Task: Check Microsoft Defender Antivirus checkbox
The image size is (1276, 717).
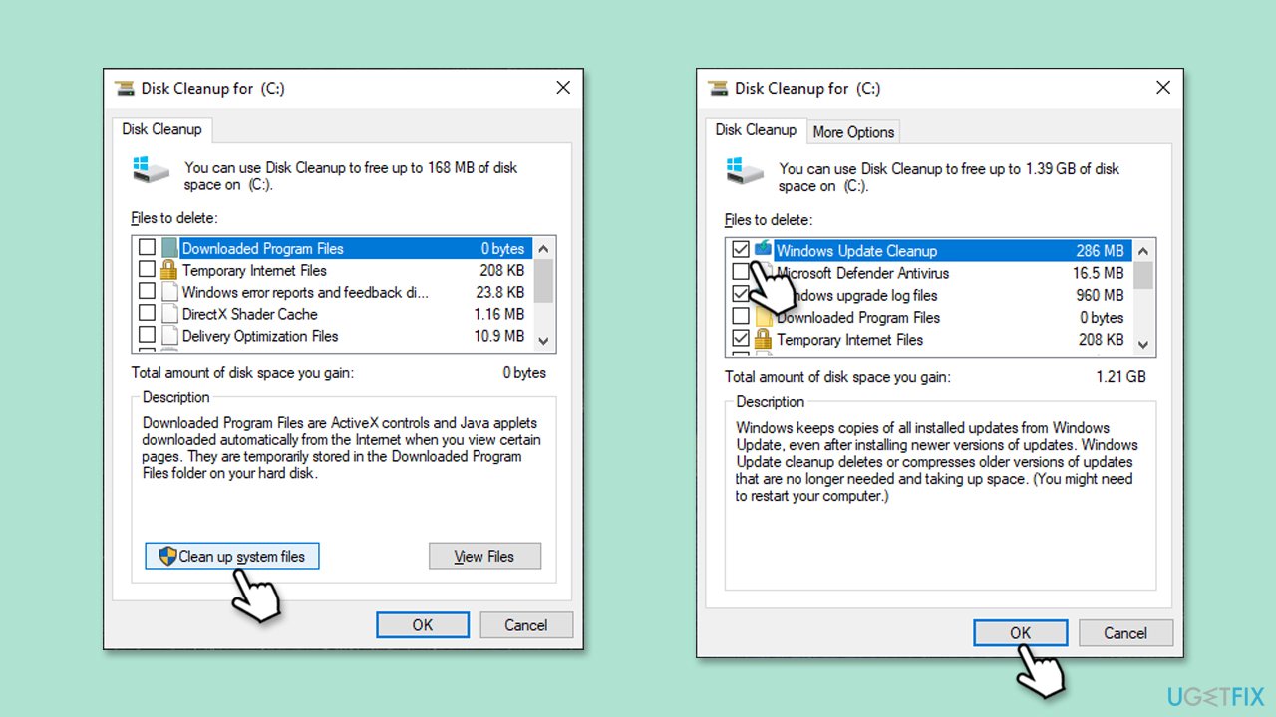Action: pyautogui.click(x=741, y=272)
